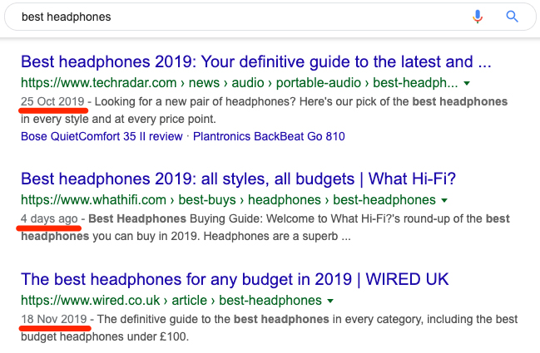Open the WIRED UK best headphones result
Screen dimensions: 540x353
pos(235,279)
